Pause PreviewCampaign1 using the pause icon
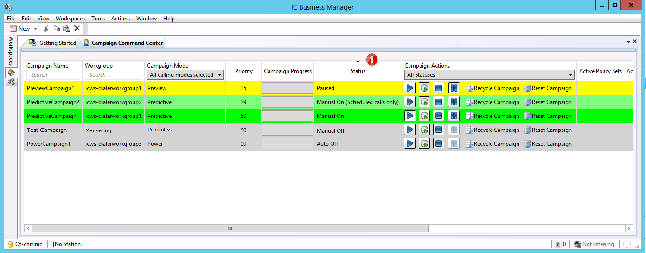The image size is (646, 253). [454, 88]
